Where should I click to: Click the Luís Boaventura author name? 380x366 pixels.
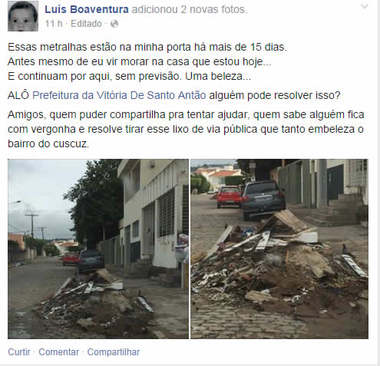coord(87,9)
